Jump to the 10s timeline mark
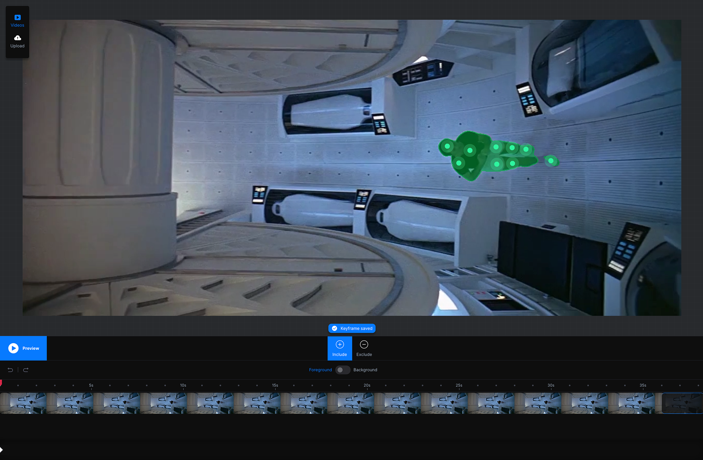This screenshot has height=460, width=703. (x=183, y=385)
